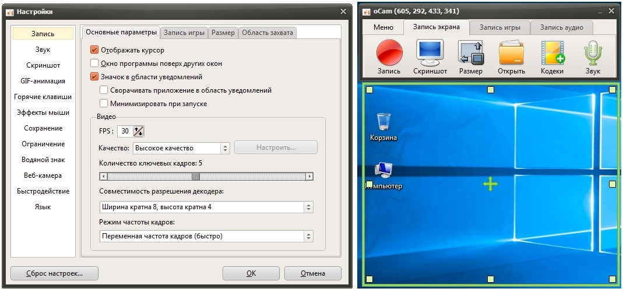Image resolution: width=623 pixels, height=292 pixels.
Task: Select Горячие клавиши in the settings sidebar
Action: (x=43, y=97)
